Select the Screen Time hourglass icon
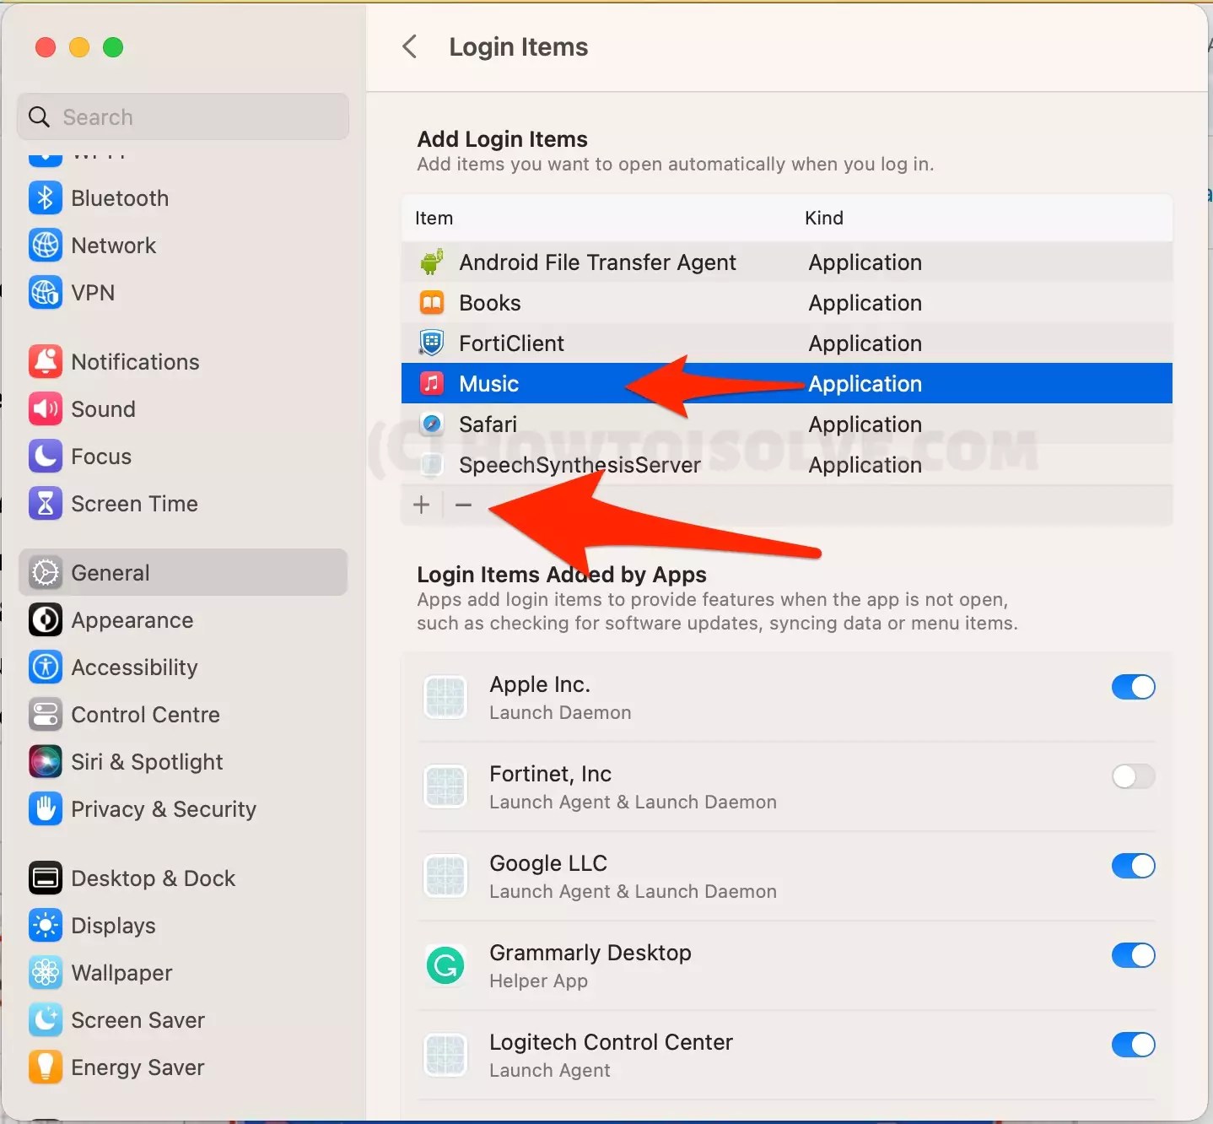Image resolution: width=1213 pixels, height=1124 pixels. pos(46,503)
